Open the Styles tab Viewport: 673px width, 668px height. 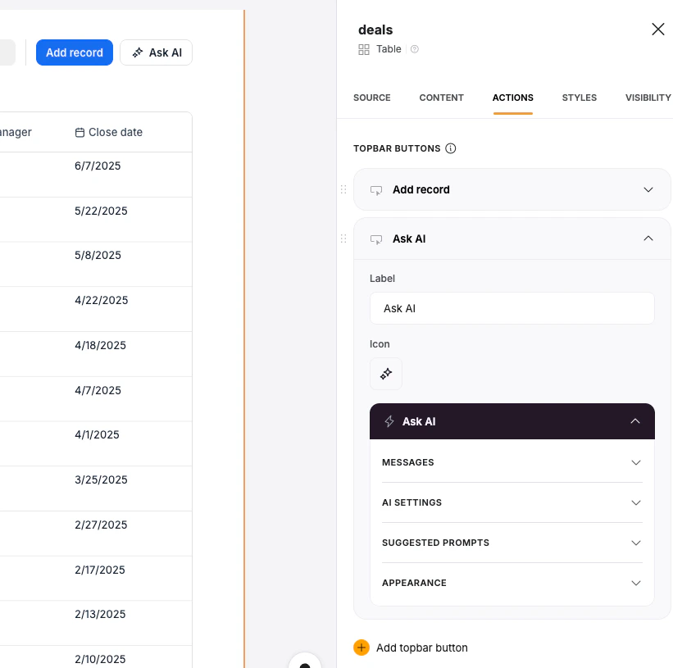point(579,98)
